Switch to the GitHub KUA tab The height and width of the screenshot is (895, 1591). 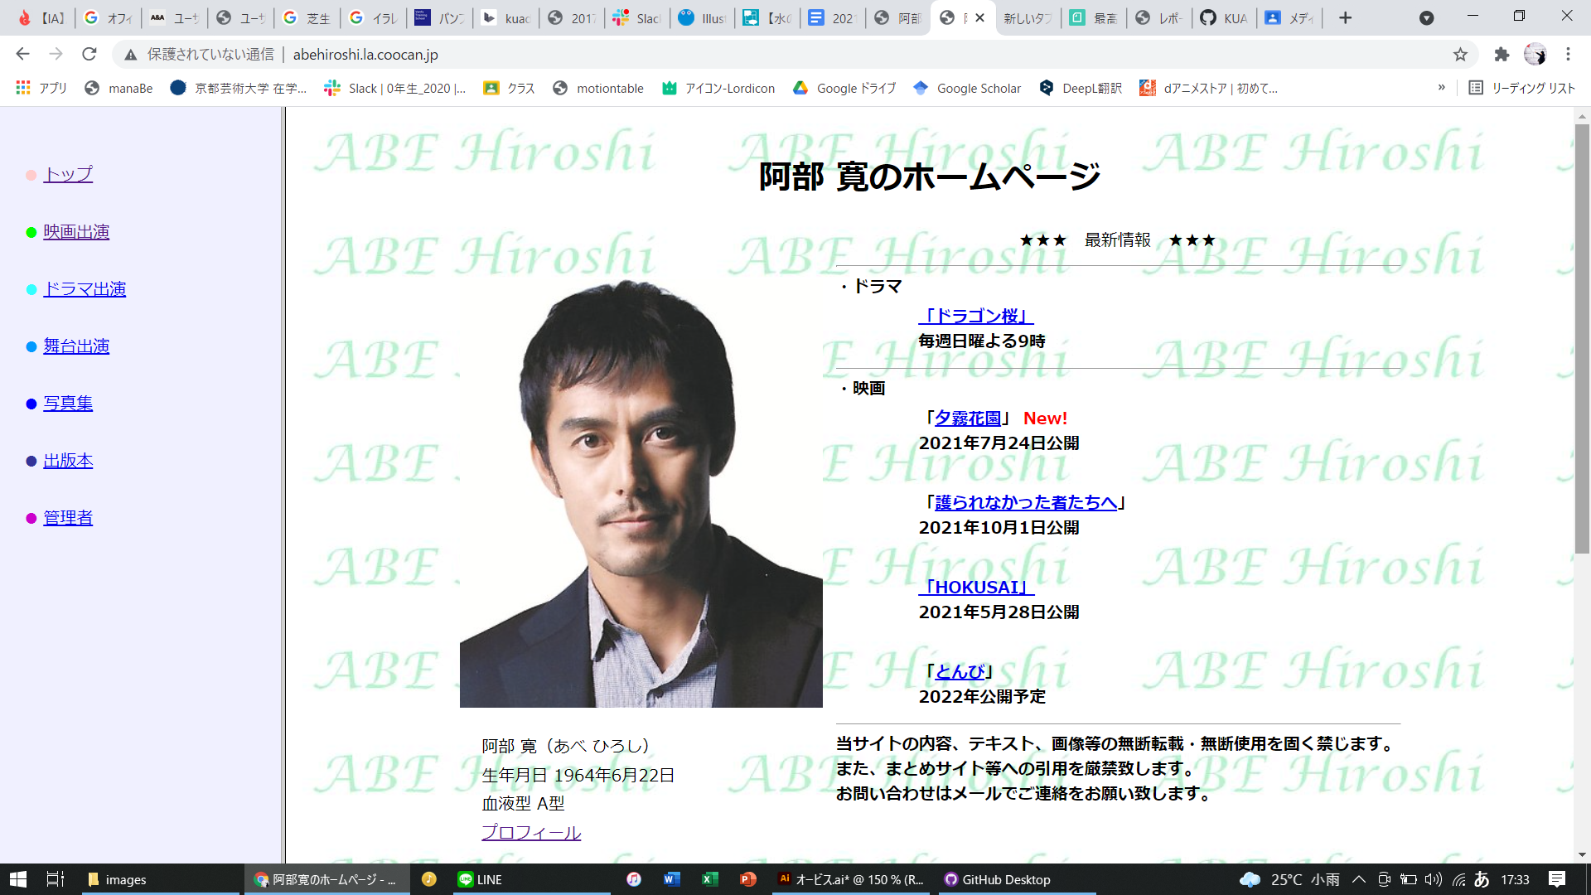pos(1224,17)
